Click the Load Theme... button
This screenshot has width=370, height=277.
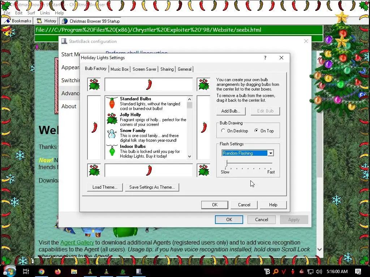click(x=105, y=187)
